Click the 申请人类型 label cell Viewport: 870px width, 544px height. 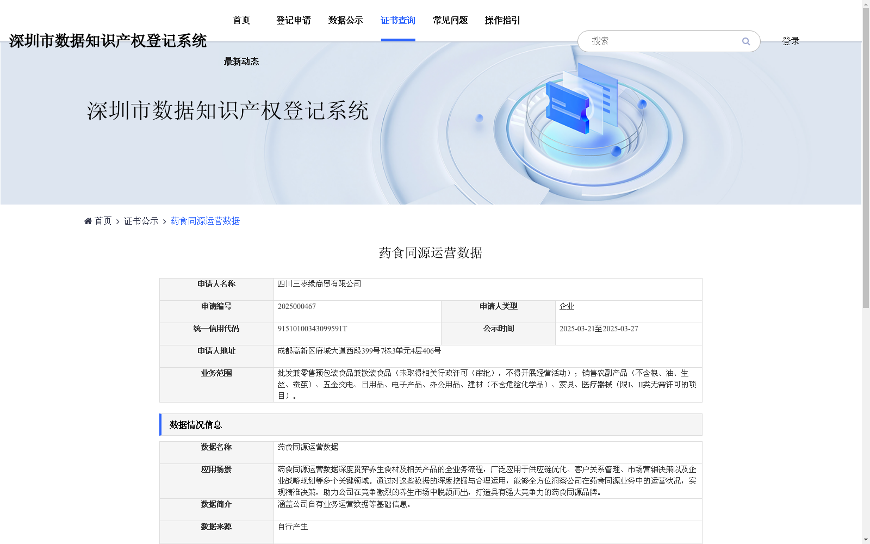[498, 312]
